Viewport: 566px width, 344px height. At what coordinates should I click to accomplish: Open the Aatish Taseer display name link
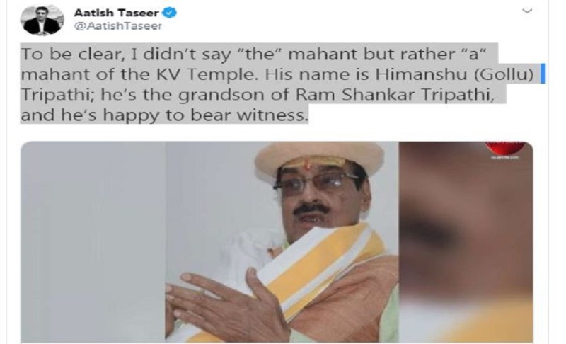point(116,13)
